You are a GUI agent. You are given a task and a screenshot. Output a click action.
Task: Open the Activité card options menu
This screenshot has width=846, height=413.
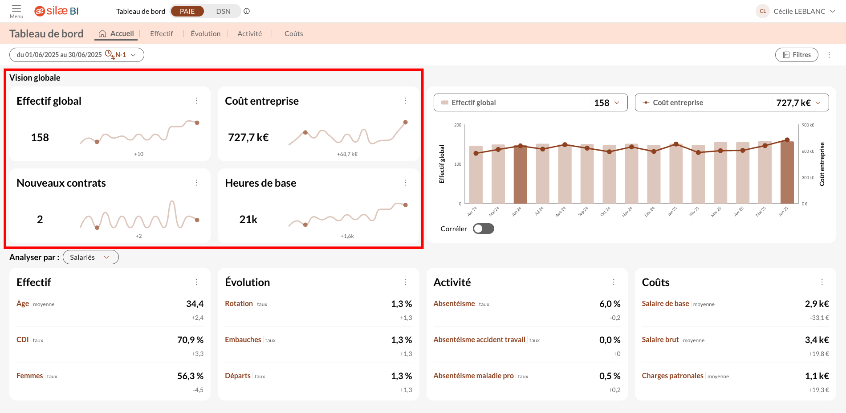point(614,282)
